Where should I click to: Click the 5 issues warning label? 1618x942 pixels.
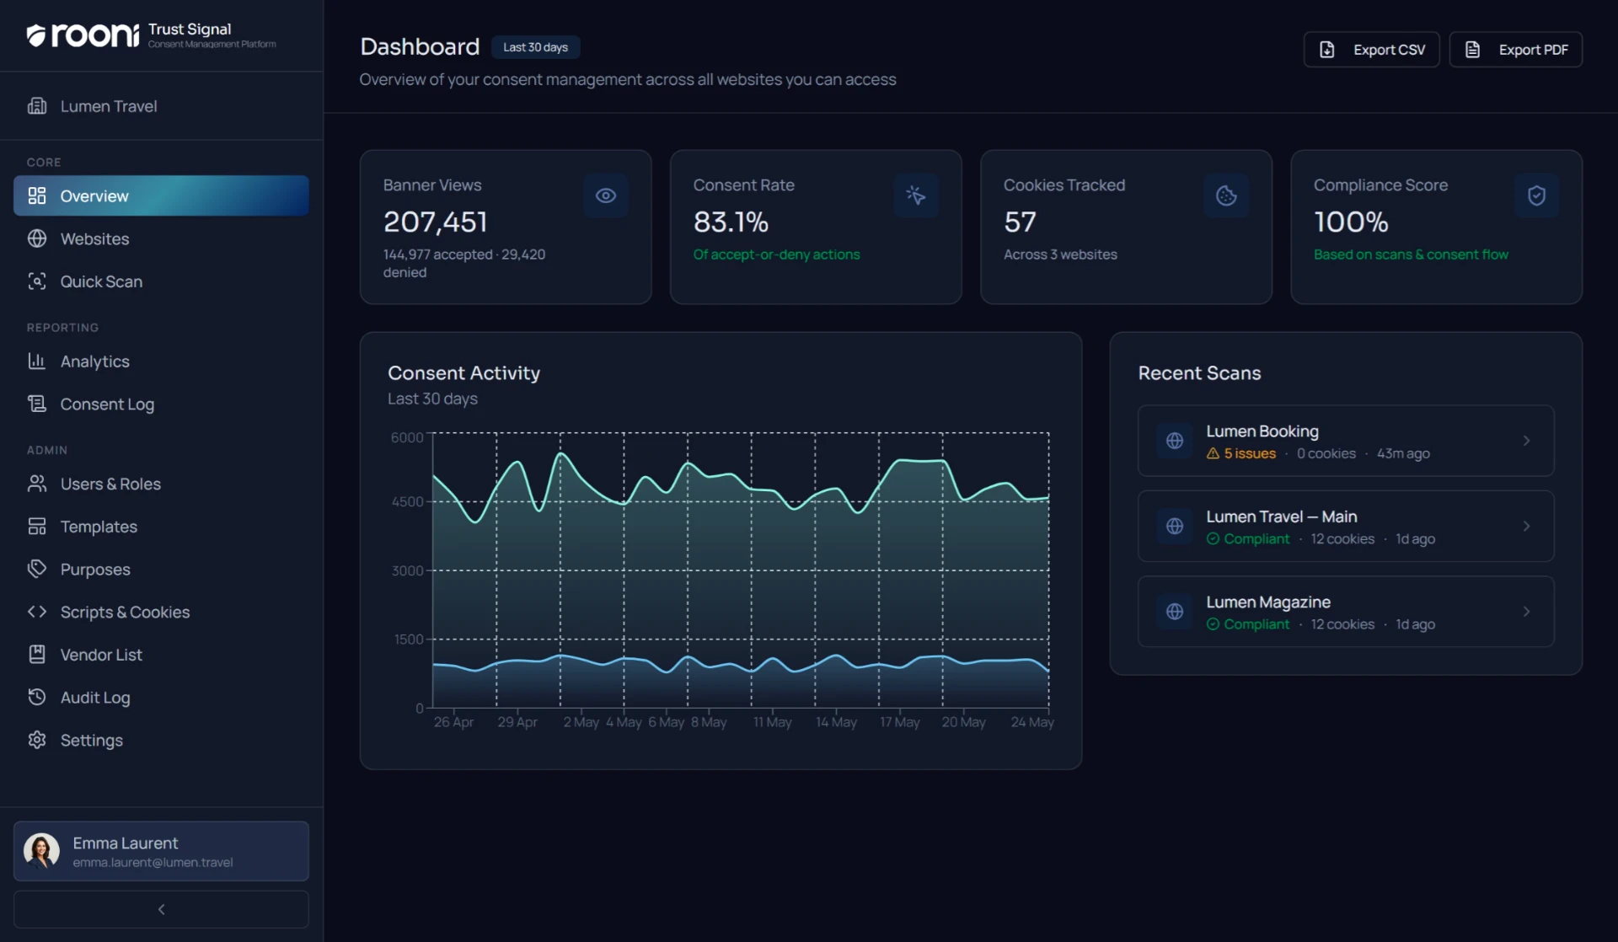(1241, 453)
